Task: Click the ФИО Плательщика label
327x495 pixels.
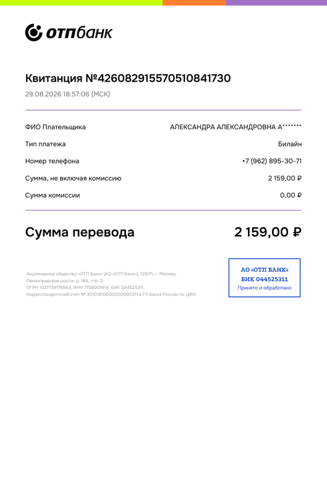Action: tap(56, 127)
